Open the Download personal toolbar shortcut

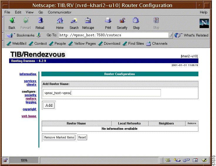coord(109,44)
